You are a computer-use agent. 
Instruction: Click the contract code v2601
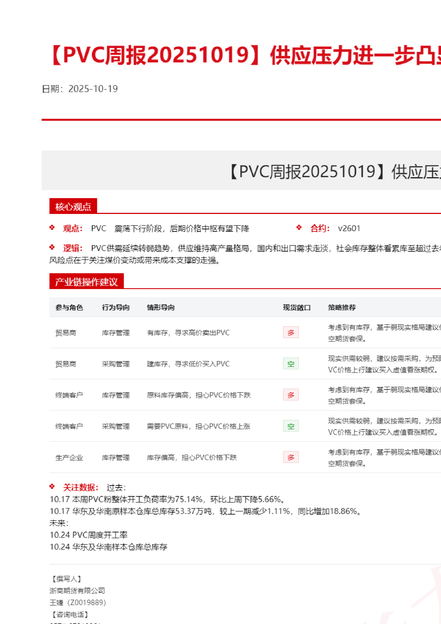349,228
